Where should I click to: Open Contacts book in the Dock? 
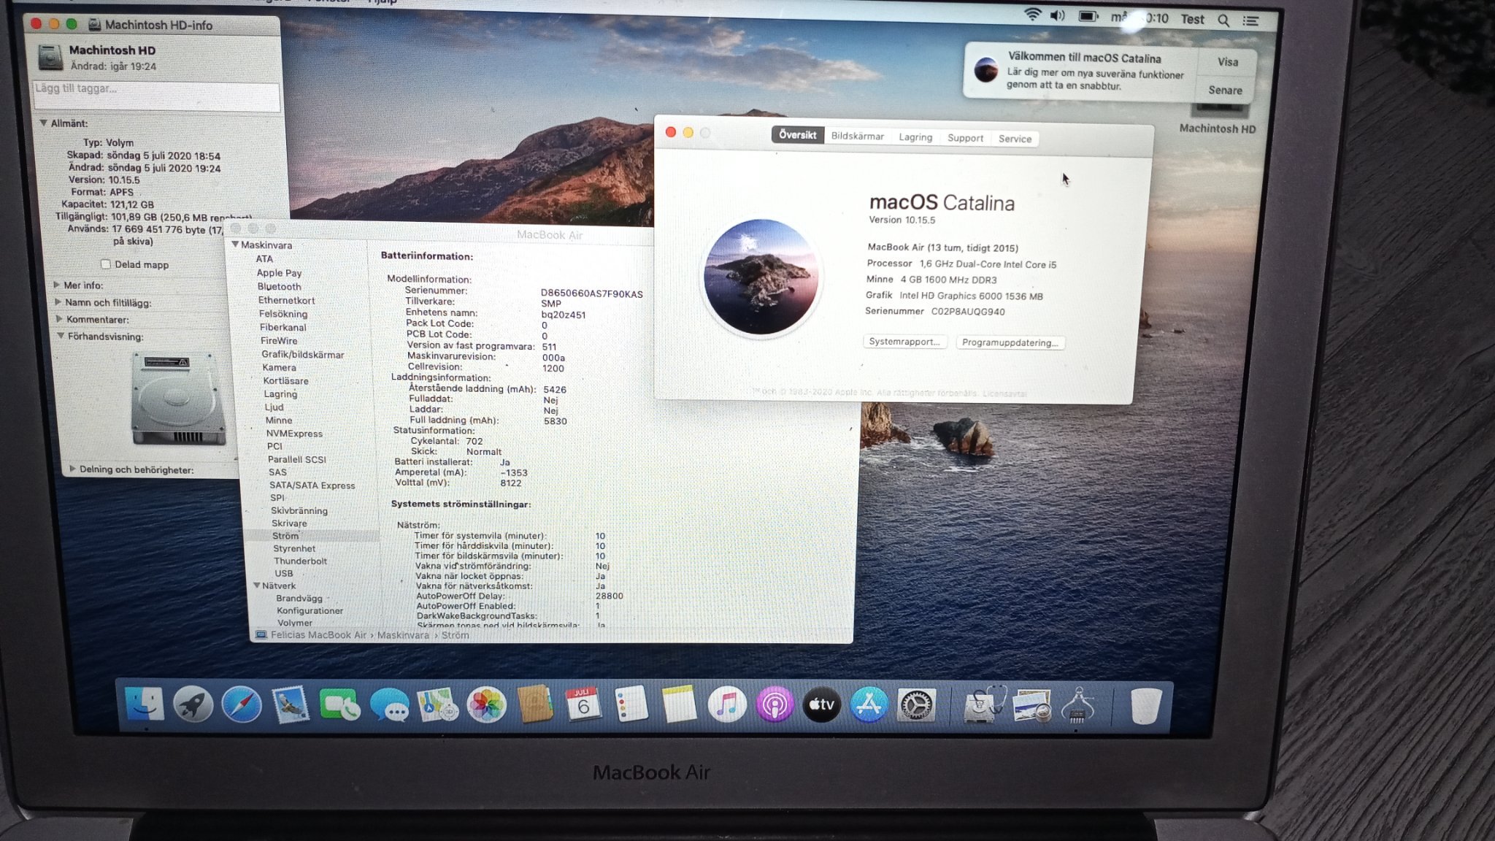[x=534, y=705]
